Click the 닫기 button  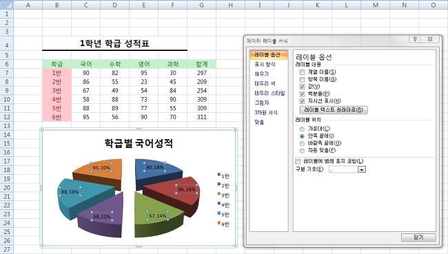pos(418,237)
